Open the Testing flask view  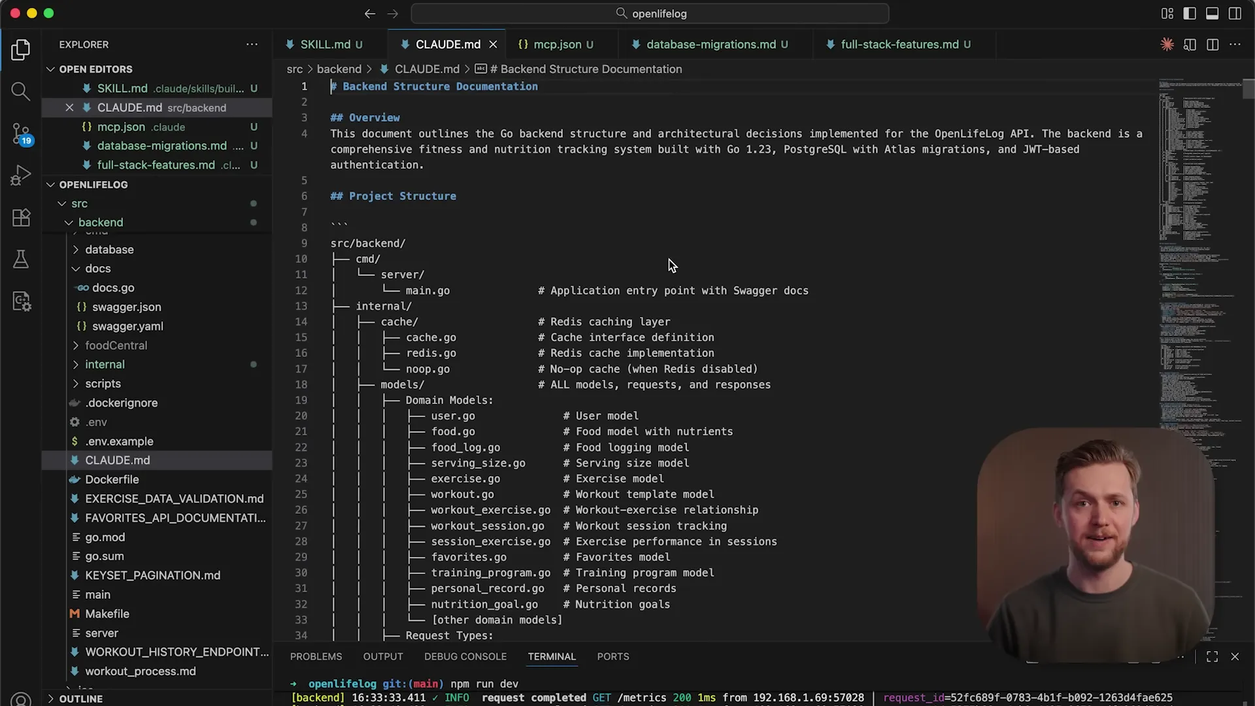click(x=21, y=260)
